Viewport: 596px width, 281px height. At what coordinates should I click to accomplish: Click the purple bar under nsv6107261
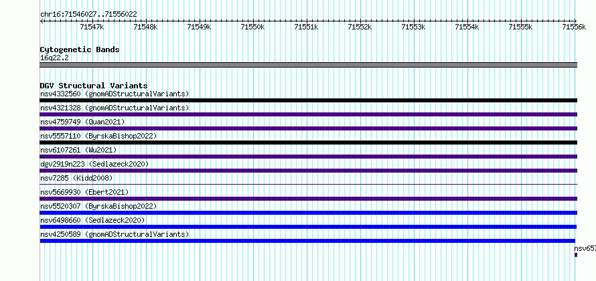point(309,157)
